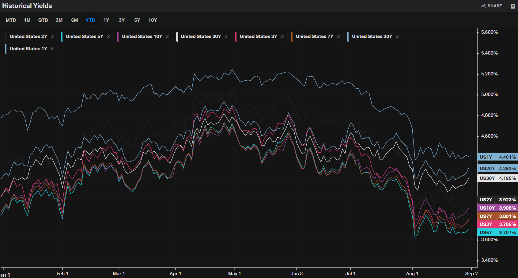518x278 pixels.
Task: Select the 10Y time range tab
Action: pyautogui.click(x=153, y=20)
